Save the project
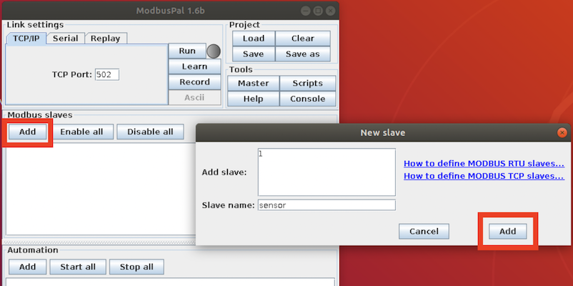 pyautogui.click(x=253, y=54)
